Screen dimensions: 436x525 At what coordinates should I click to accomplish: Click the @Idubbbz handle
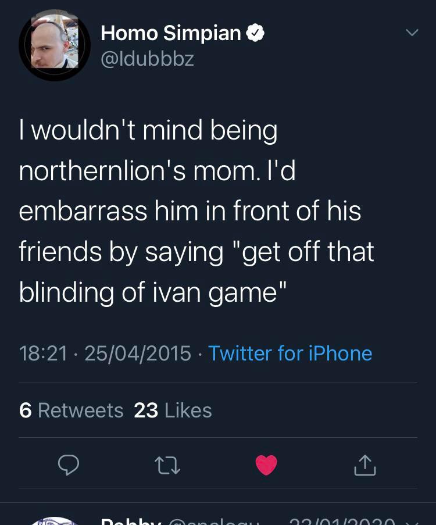pos(147,59)
